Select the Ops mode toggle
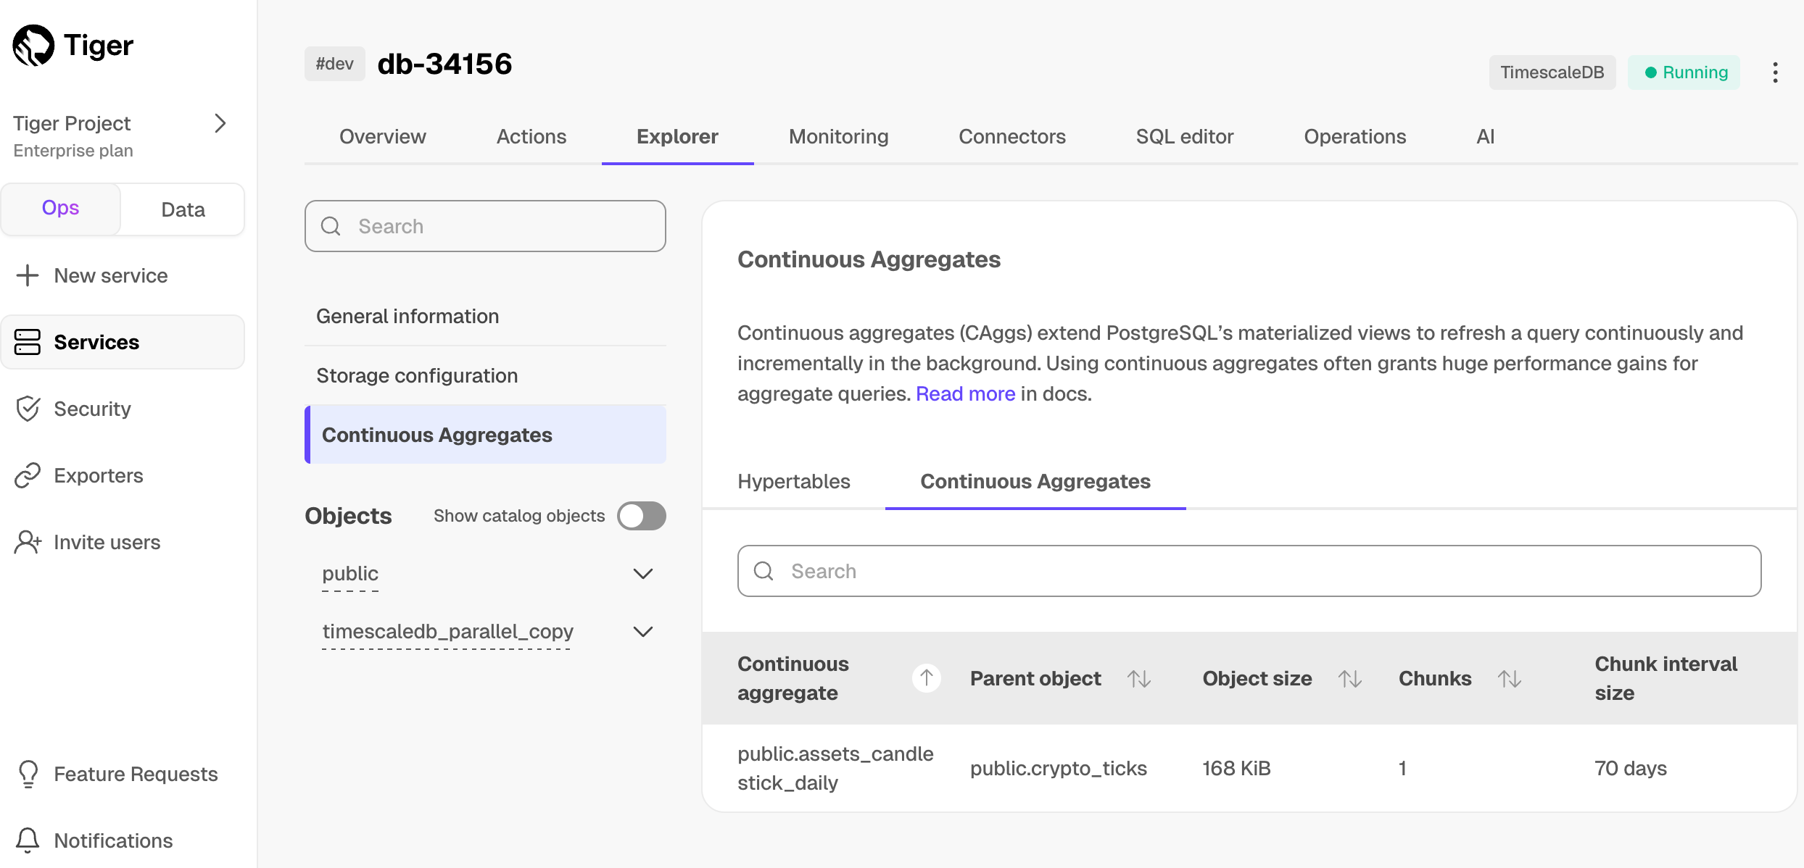Image resolution: width=1804 pixels, height=868 pixels. pyautogui.click(x=60, y=208)
